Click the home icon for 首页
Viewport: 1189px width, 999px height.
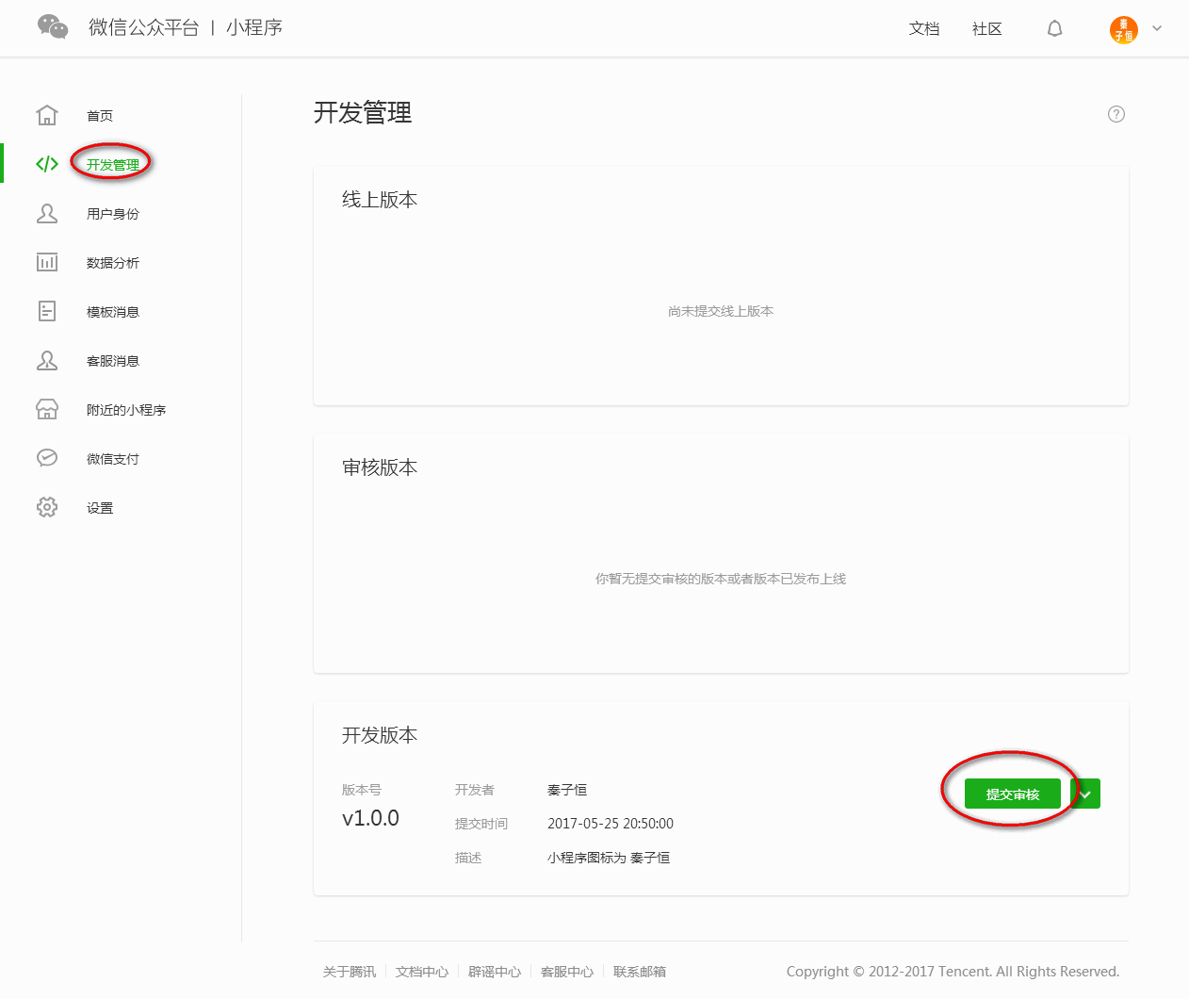click(47, 115)
